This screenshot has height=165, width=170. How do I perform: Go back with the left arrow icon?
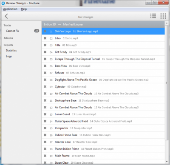coord(6,16)
